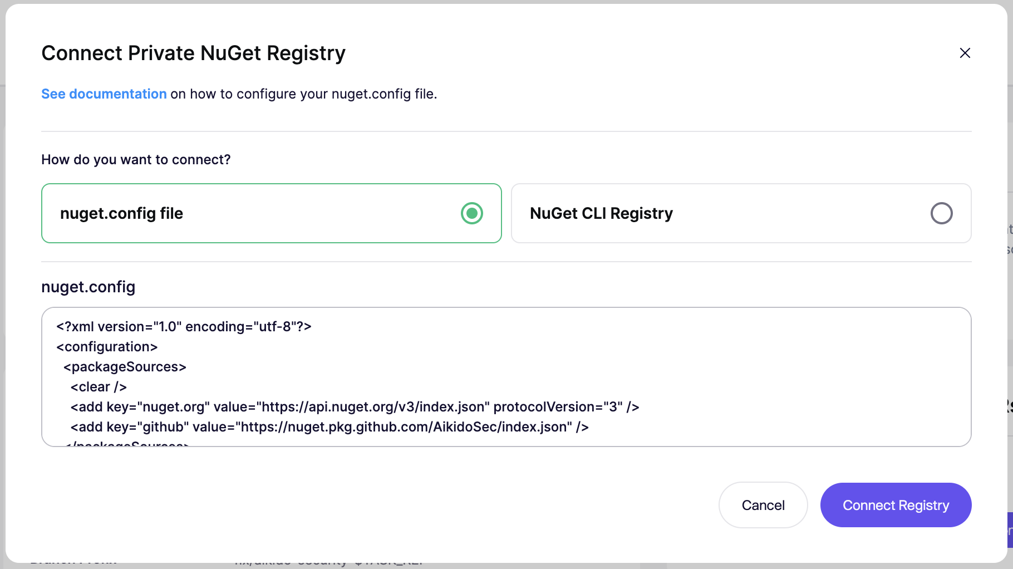Click the nuget.config heading above the editor
Viewport: 1013px width, 569px height.
tap(88, 287)
